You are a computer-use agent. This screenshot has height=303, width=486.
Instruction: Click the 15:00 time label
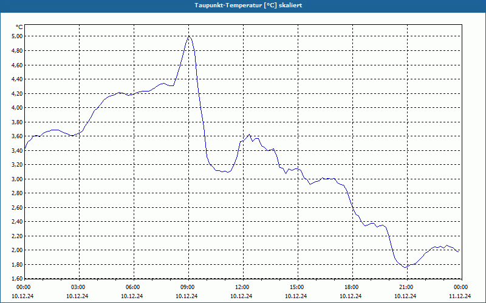(296, 287)
